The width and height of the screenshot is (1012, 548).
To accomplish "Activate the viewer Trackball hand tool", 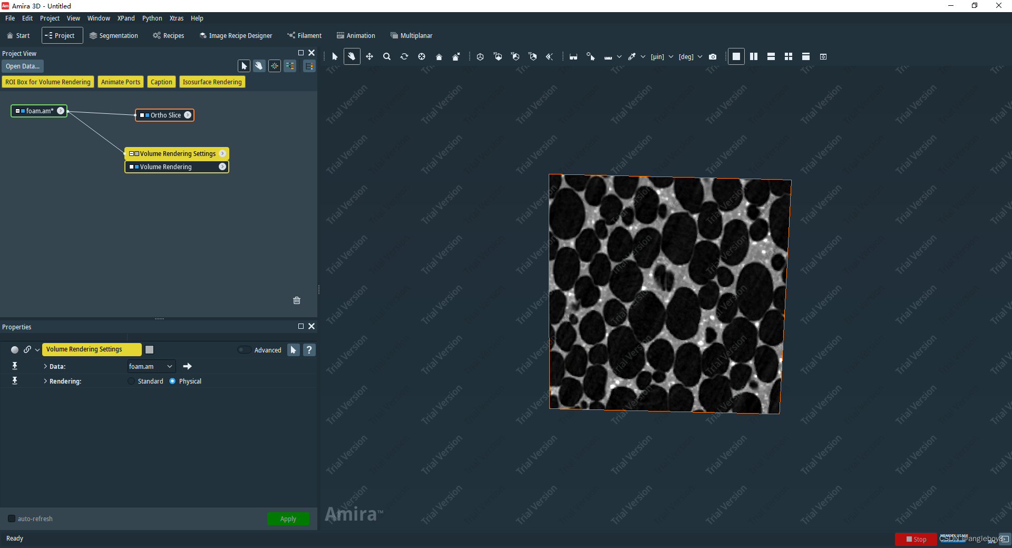I will click(352, 56).
